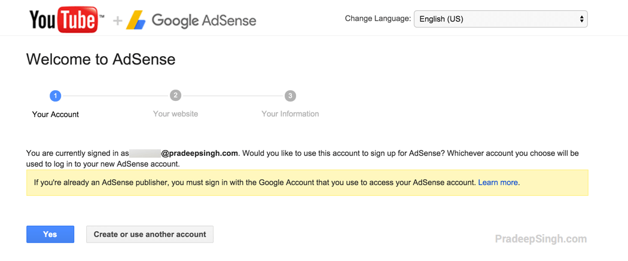Open the Learn more link
Screen dimensions: 628x261
(x=498, y=182)
